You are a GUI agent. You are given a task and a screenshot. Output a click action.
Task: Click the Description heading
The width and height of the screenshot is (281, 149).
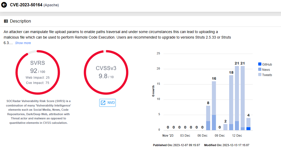pos(20,21)
